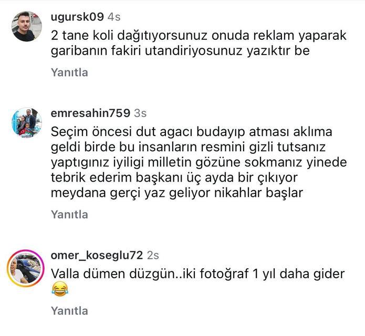365x336 pixels.
Task: Open ugursk09's profile picture
Action: pos(27,26)
